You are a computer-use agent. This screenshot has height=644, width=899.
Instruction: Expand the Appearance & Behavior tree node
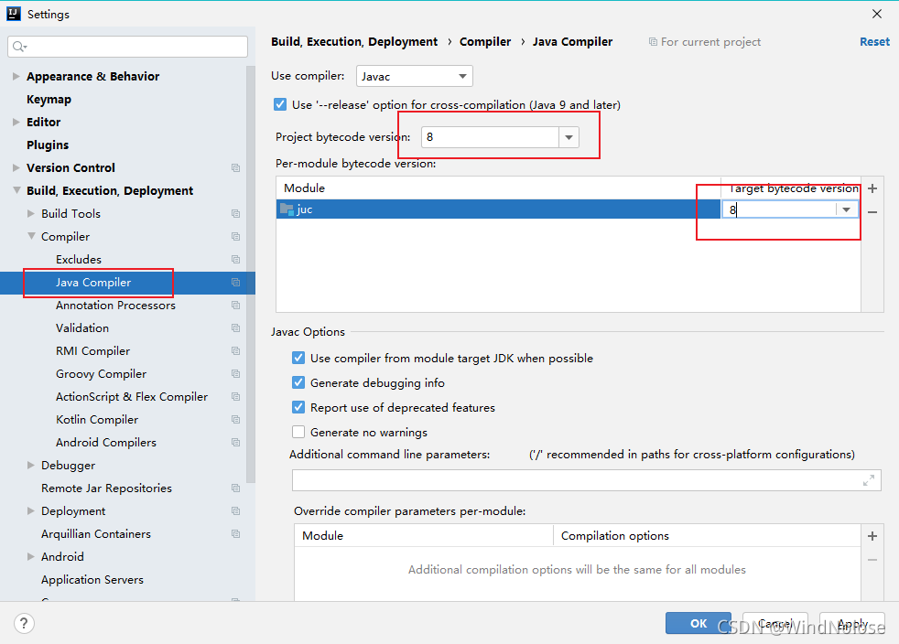(x=16, y=77)
